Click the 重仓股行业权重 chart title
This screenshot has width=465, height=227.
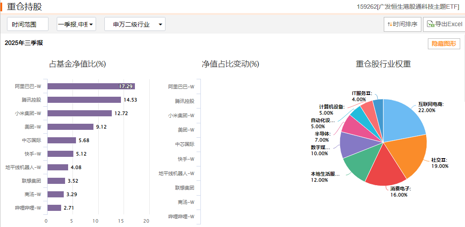pos(383,64)
